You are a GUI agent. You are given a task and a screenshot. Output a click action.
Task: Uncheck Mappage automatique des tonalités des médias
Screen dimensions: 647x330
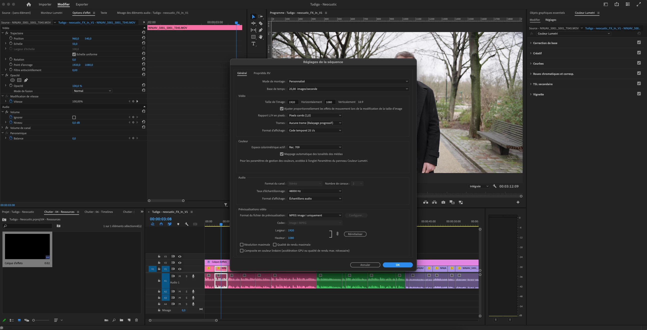pyautogui.click(x=281, y=154)
